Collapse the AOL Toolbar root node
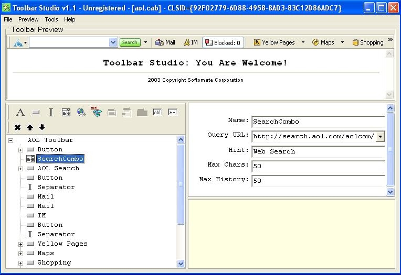 (x=10, y=140)
